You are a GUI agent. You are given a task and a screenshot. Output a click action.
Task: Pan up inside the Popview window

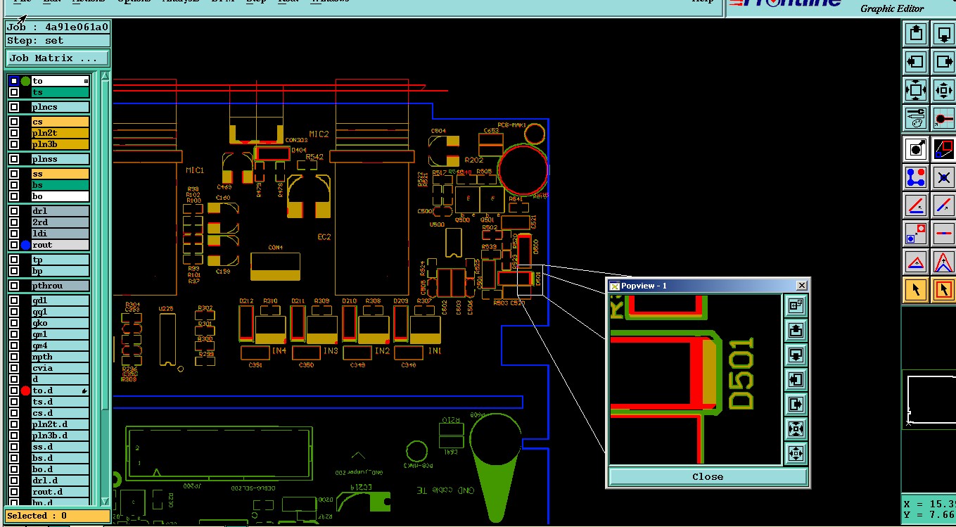[796, 330]
